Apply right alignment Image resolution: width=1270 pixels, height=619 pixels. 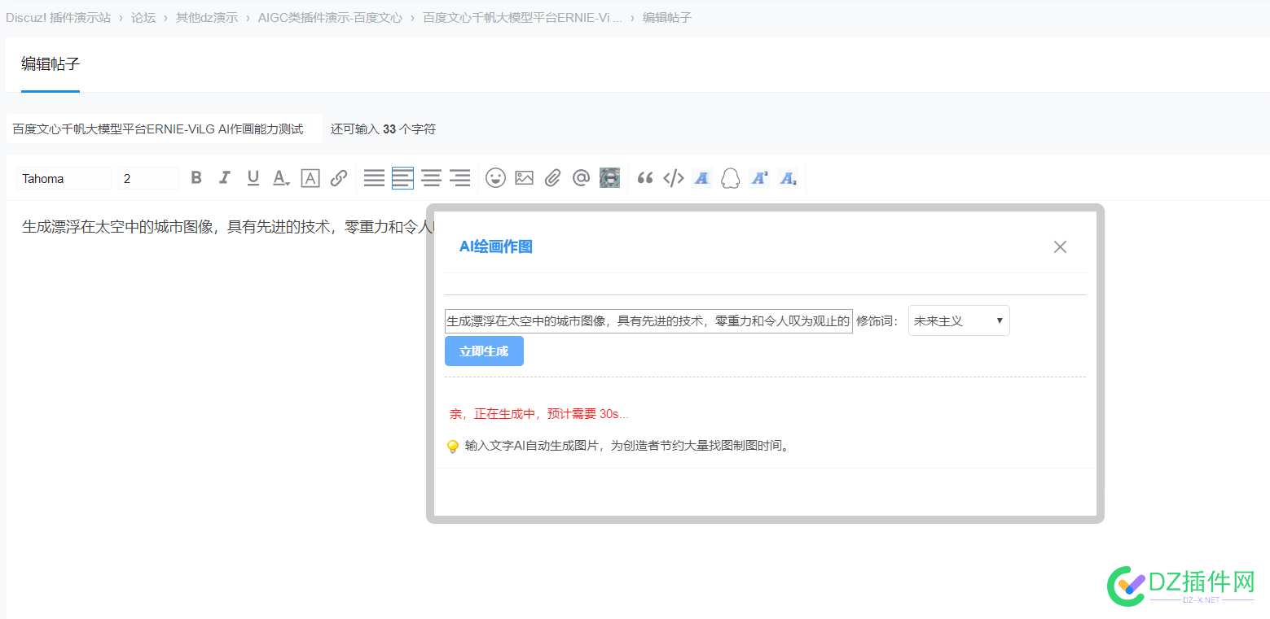tap(460, 178)
